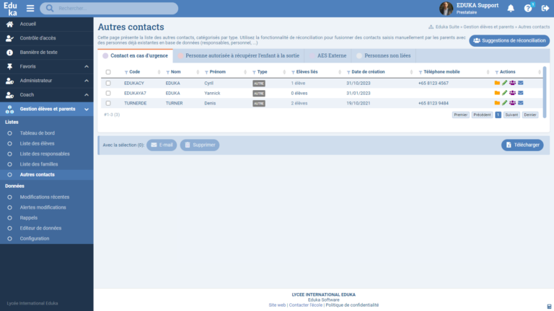
Task: Open the notifications bell
Action: [511, 9]
